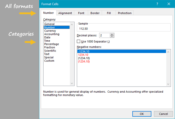Switch to the Number tab
Viewport: 175px width, 119px height.
click(x=49, y=13)
